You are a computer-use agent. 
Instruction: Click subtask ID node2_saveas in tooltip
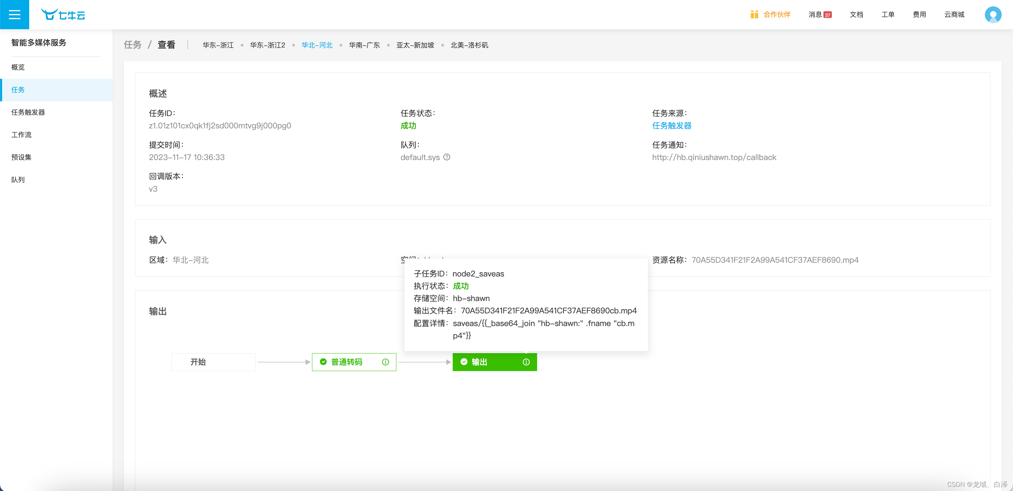pos(478,274)
